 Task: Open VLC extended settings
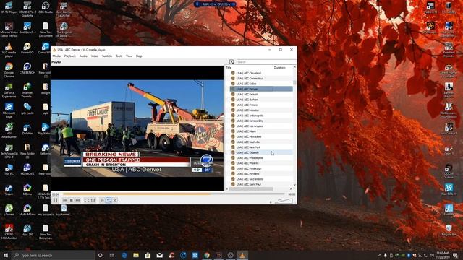point(93,201)
